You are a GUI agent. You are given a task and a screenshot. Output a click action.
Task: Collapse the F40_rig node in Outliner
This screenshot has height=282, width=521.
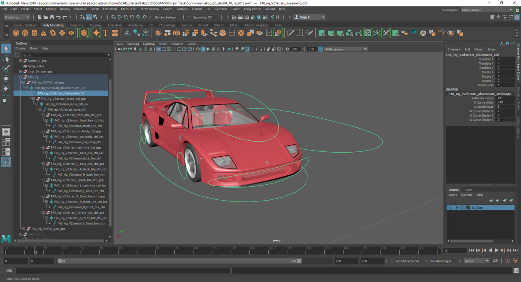pyautogui.click(x=20, y=77)
